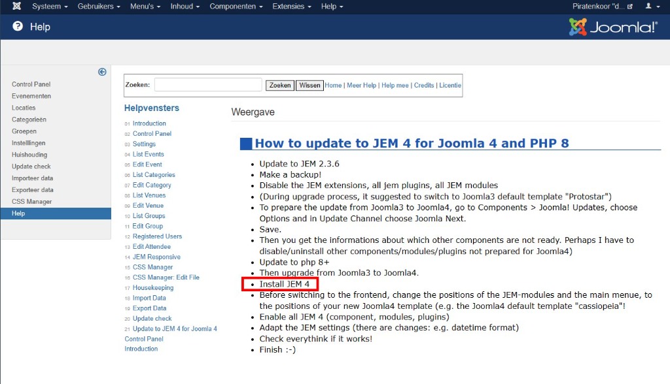Open the Help dropdown in top bar

coord(332,7)
